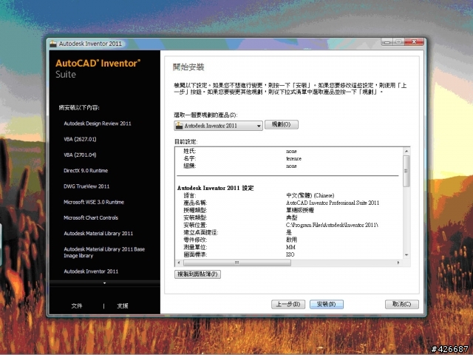Select VBA (2627.01) in install list
Screen dimensions: 473x355
click(x=80, y=139)
